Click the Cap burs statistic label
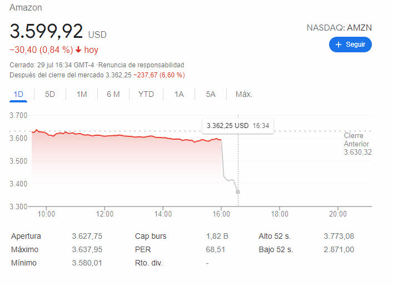Viewport: 393px width, 285px height. 151,236
